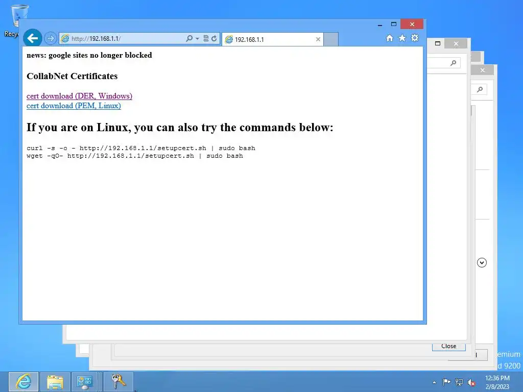Click the wget setupcert.sh command line
The image size is (523, 392).
coord(135,156)
